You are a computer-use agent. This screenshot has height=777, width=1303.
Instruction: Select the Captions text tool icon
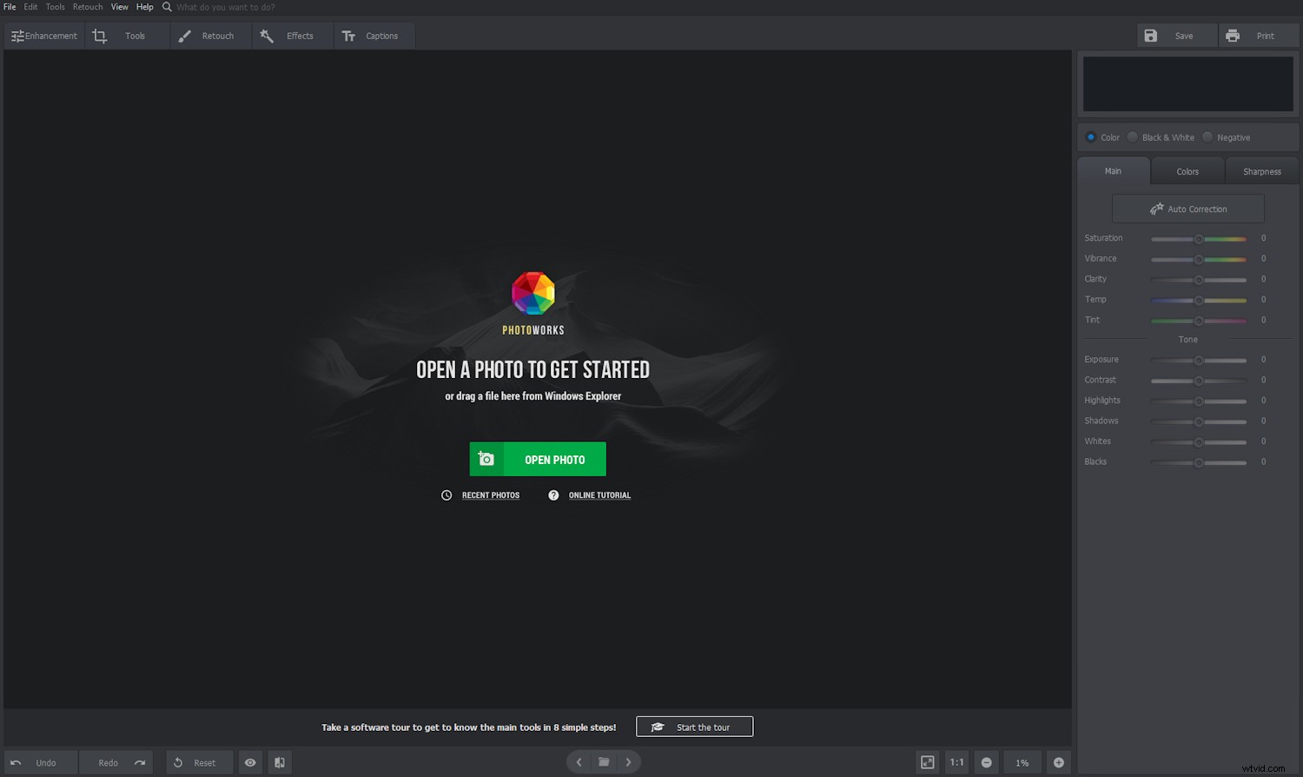pos(349,36)
